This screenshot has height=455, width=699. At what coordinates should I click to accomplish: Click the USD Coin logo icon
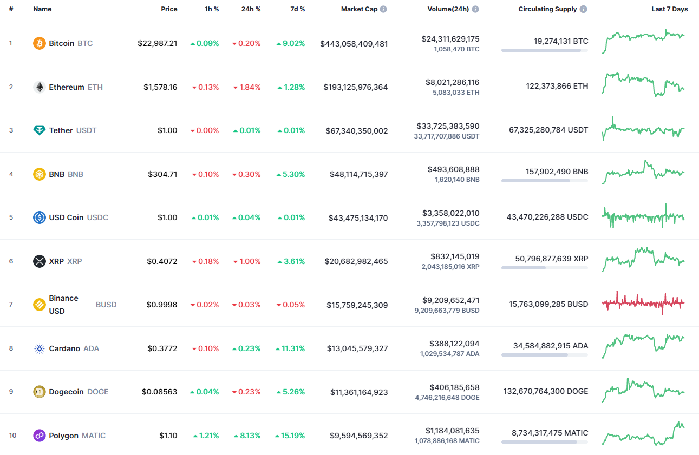click(38, 217)
